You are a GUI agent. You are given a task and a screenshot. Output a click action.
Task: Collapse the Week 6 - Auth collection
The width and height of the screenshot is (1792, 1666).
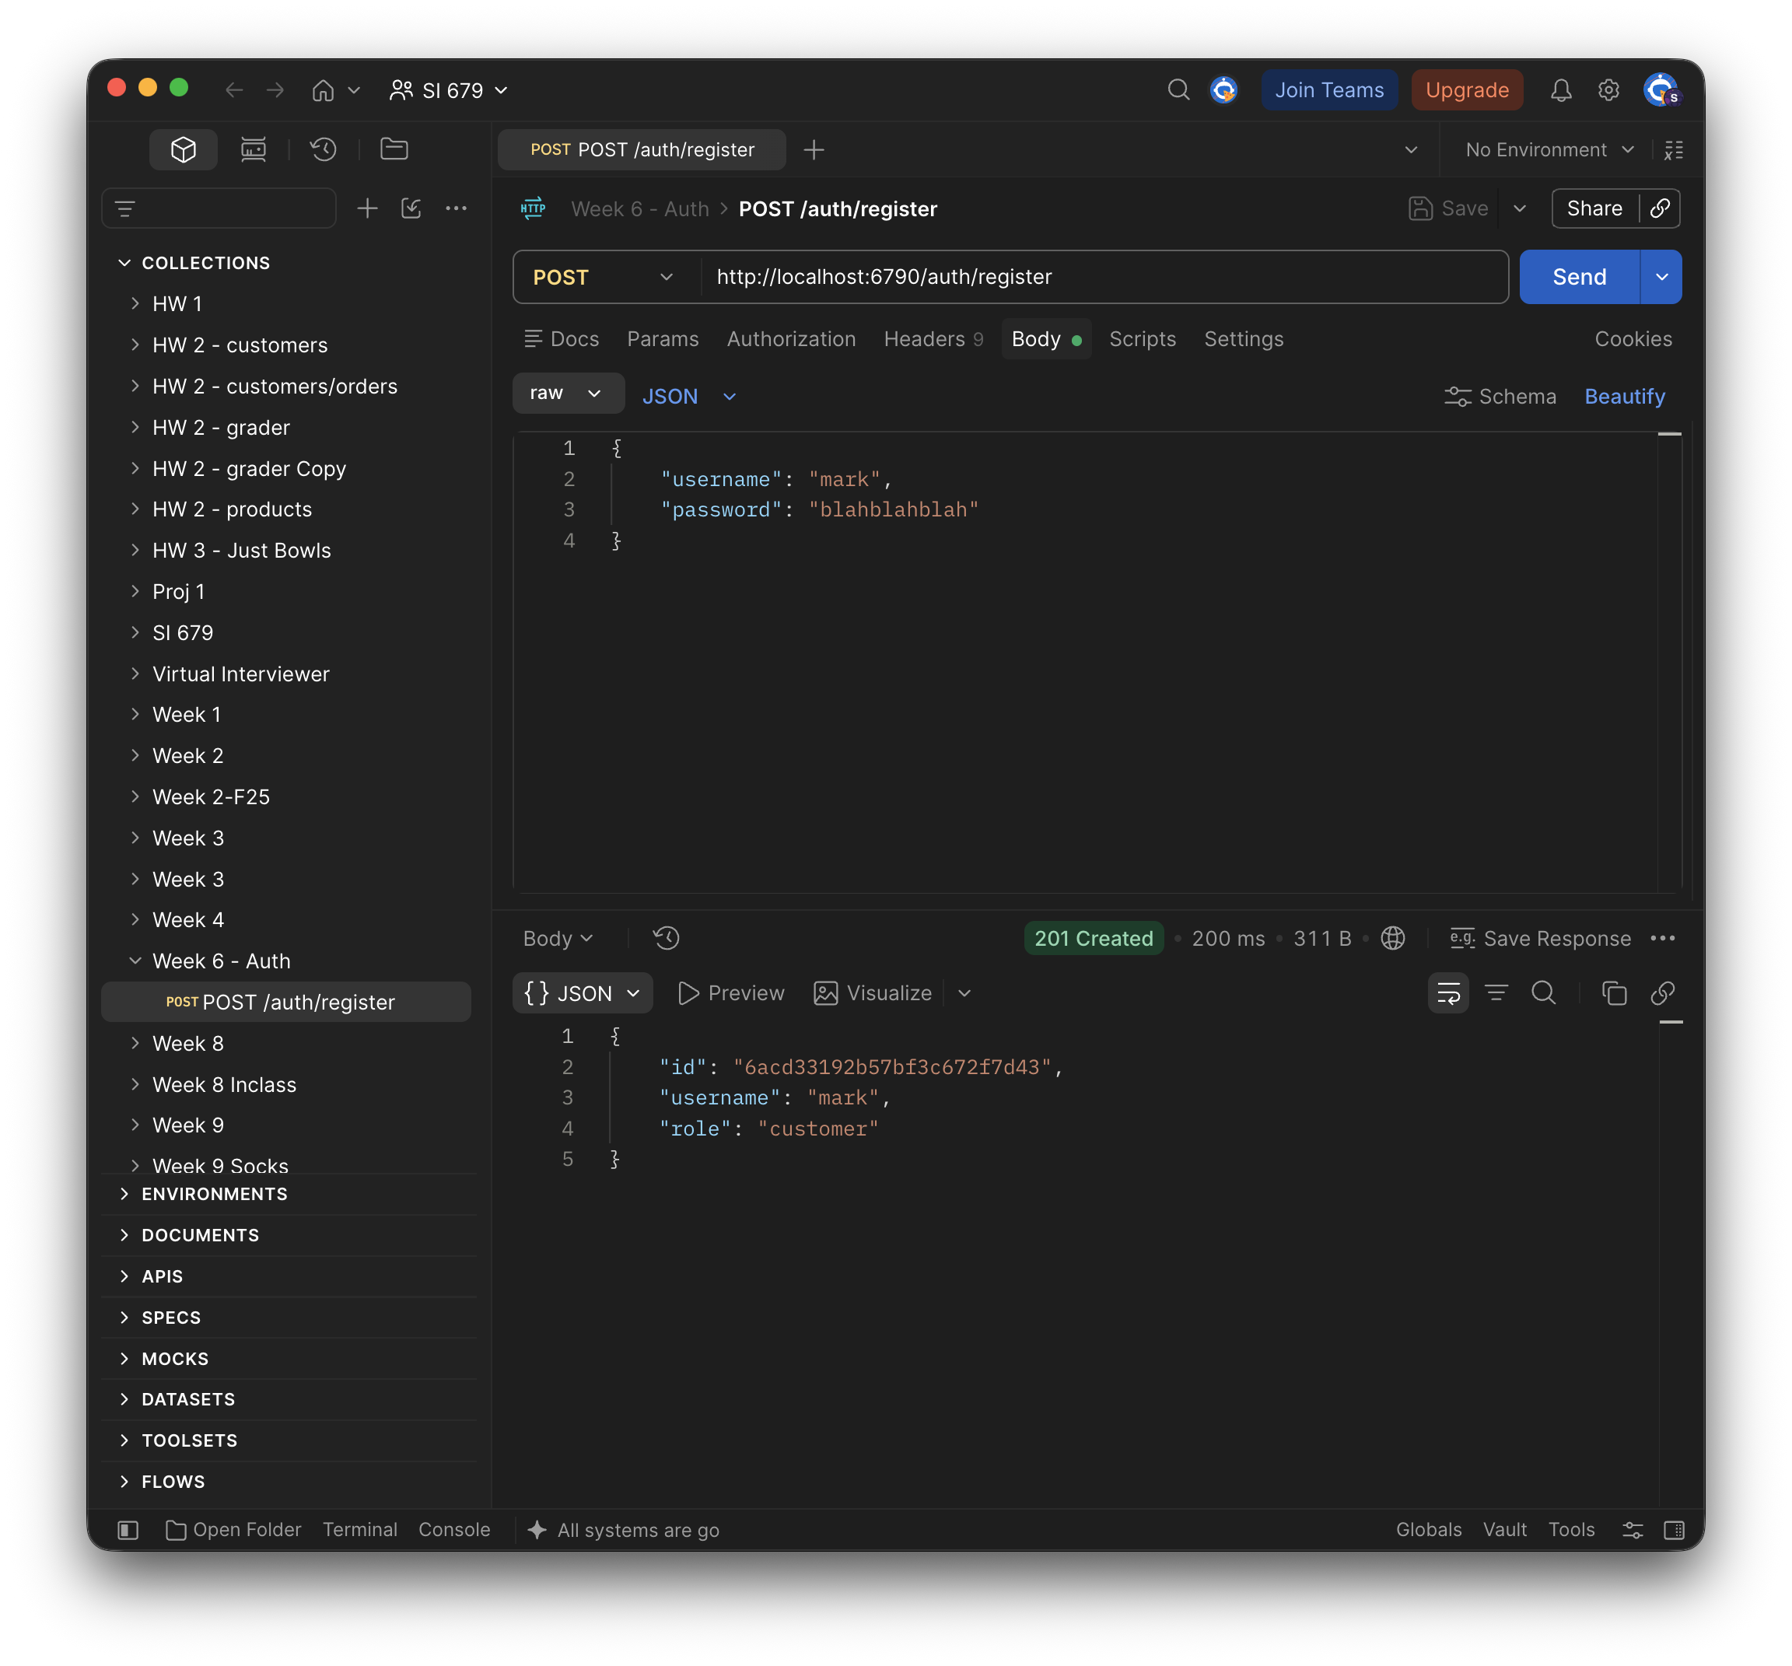click(x=135, y=961)
